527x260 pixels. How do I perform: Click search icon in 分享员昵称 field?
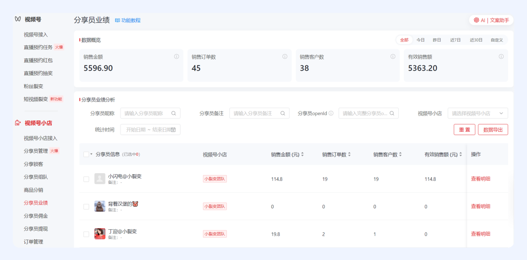174,113
